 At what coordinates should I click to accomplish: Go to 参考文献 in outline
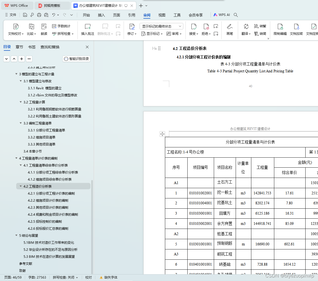[x=26, y=263]
